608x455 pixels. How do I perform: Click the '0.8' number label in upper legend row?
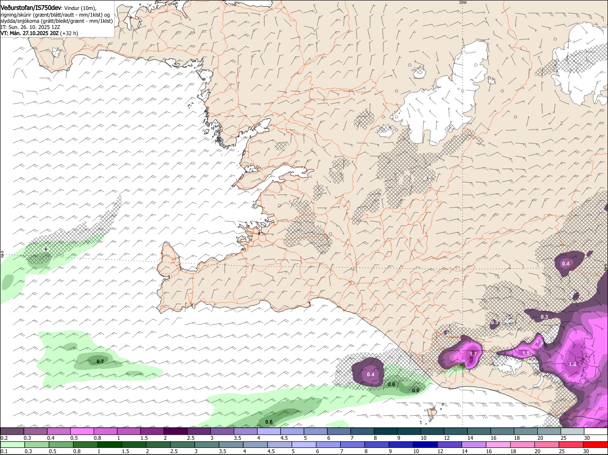97,438
